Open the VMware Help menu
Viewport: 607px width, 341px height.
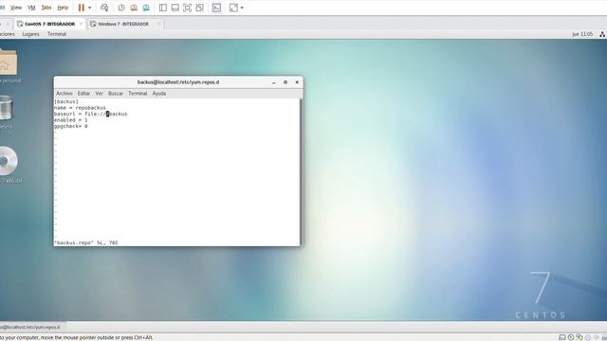click(x=63, y=8)
